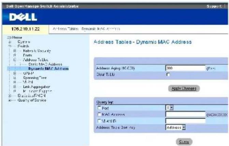This screenshot has height=146, width=229.
Task: Click the Address Aging input field
Action: pos(185,68)
